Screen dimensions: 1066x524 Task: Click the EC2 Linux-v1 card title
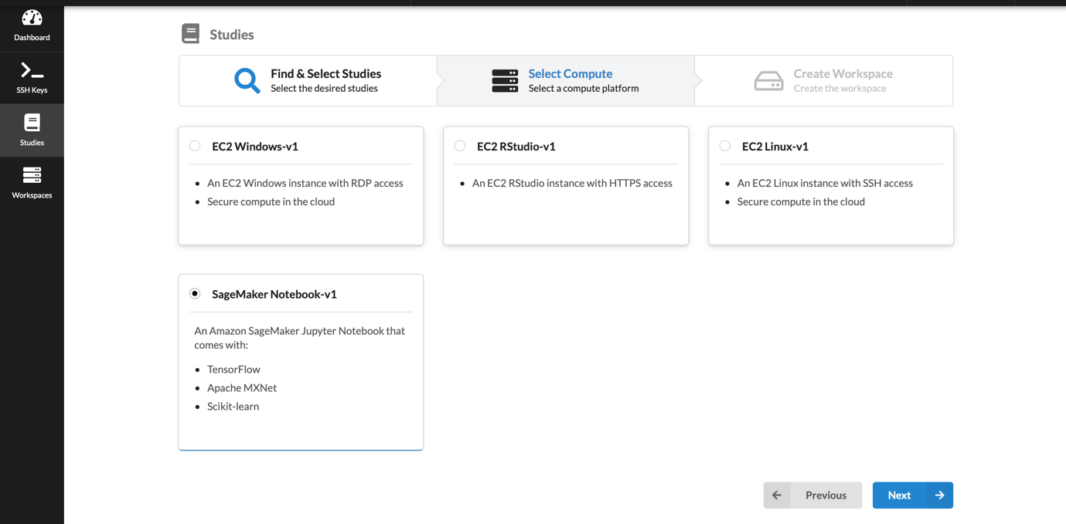[775, 146]
